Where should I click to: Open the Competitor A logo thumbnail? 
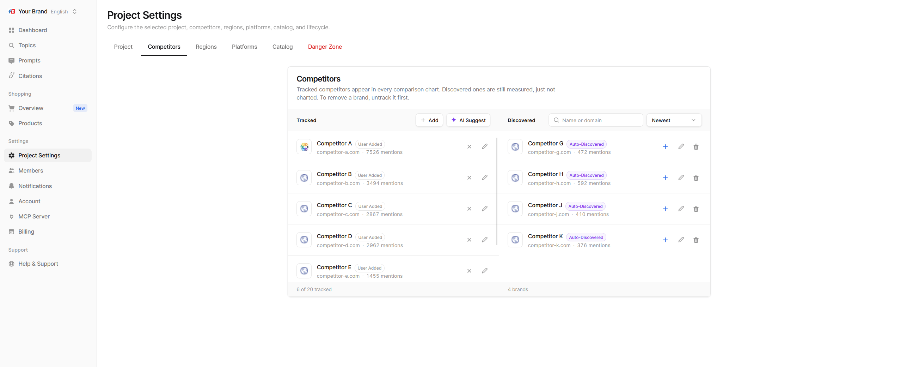point(304,147)
